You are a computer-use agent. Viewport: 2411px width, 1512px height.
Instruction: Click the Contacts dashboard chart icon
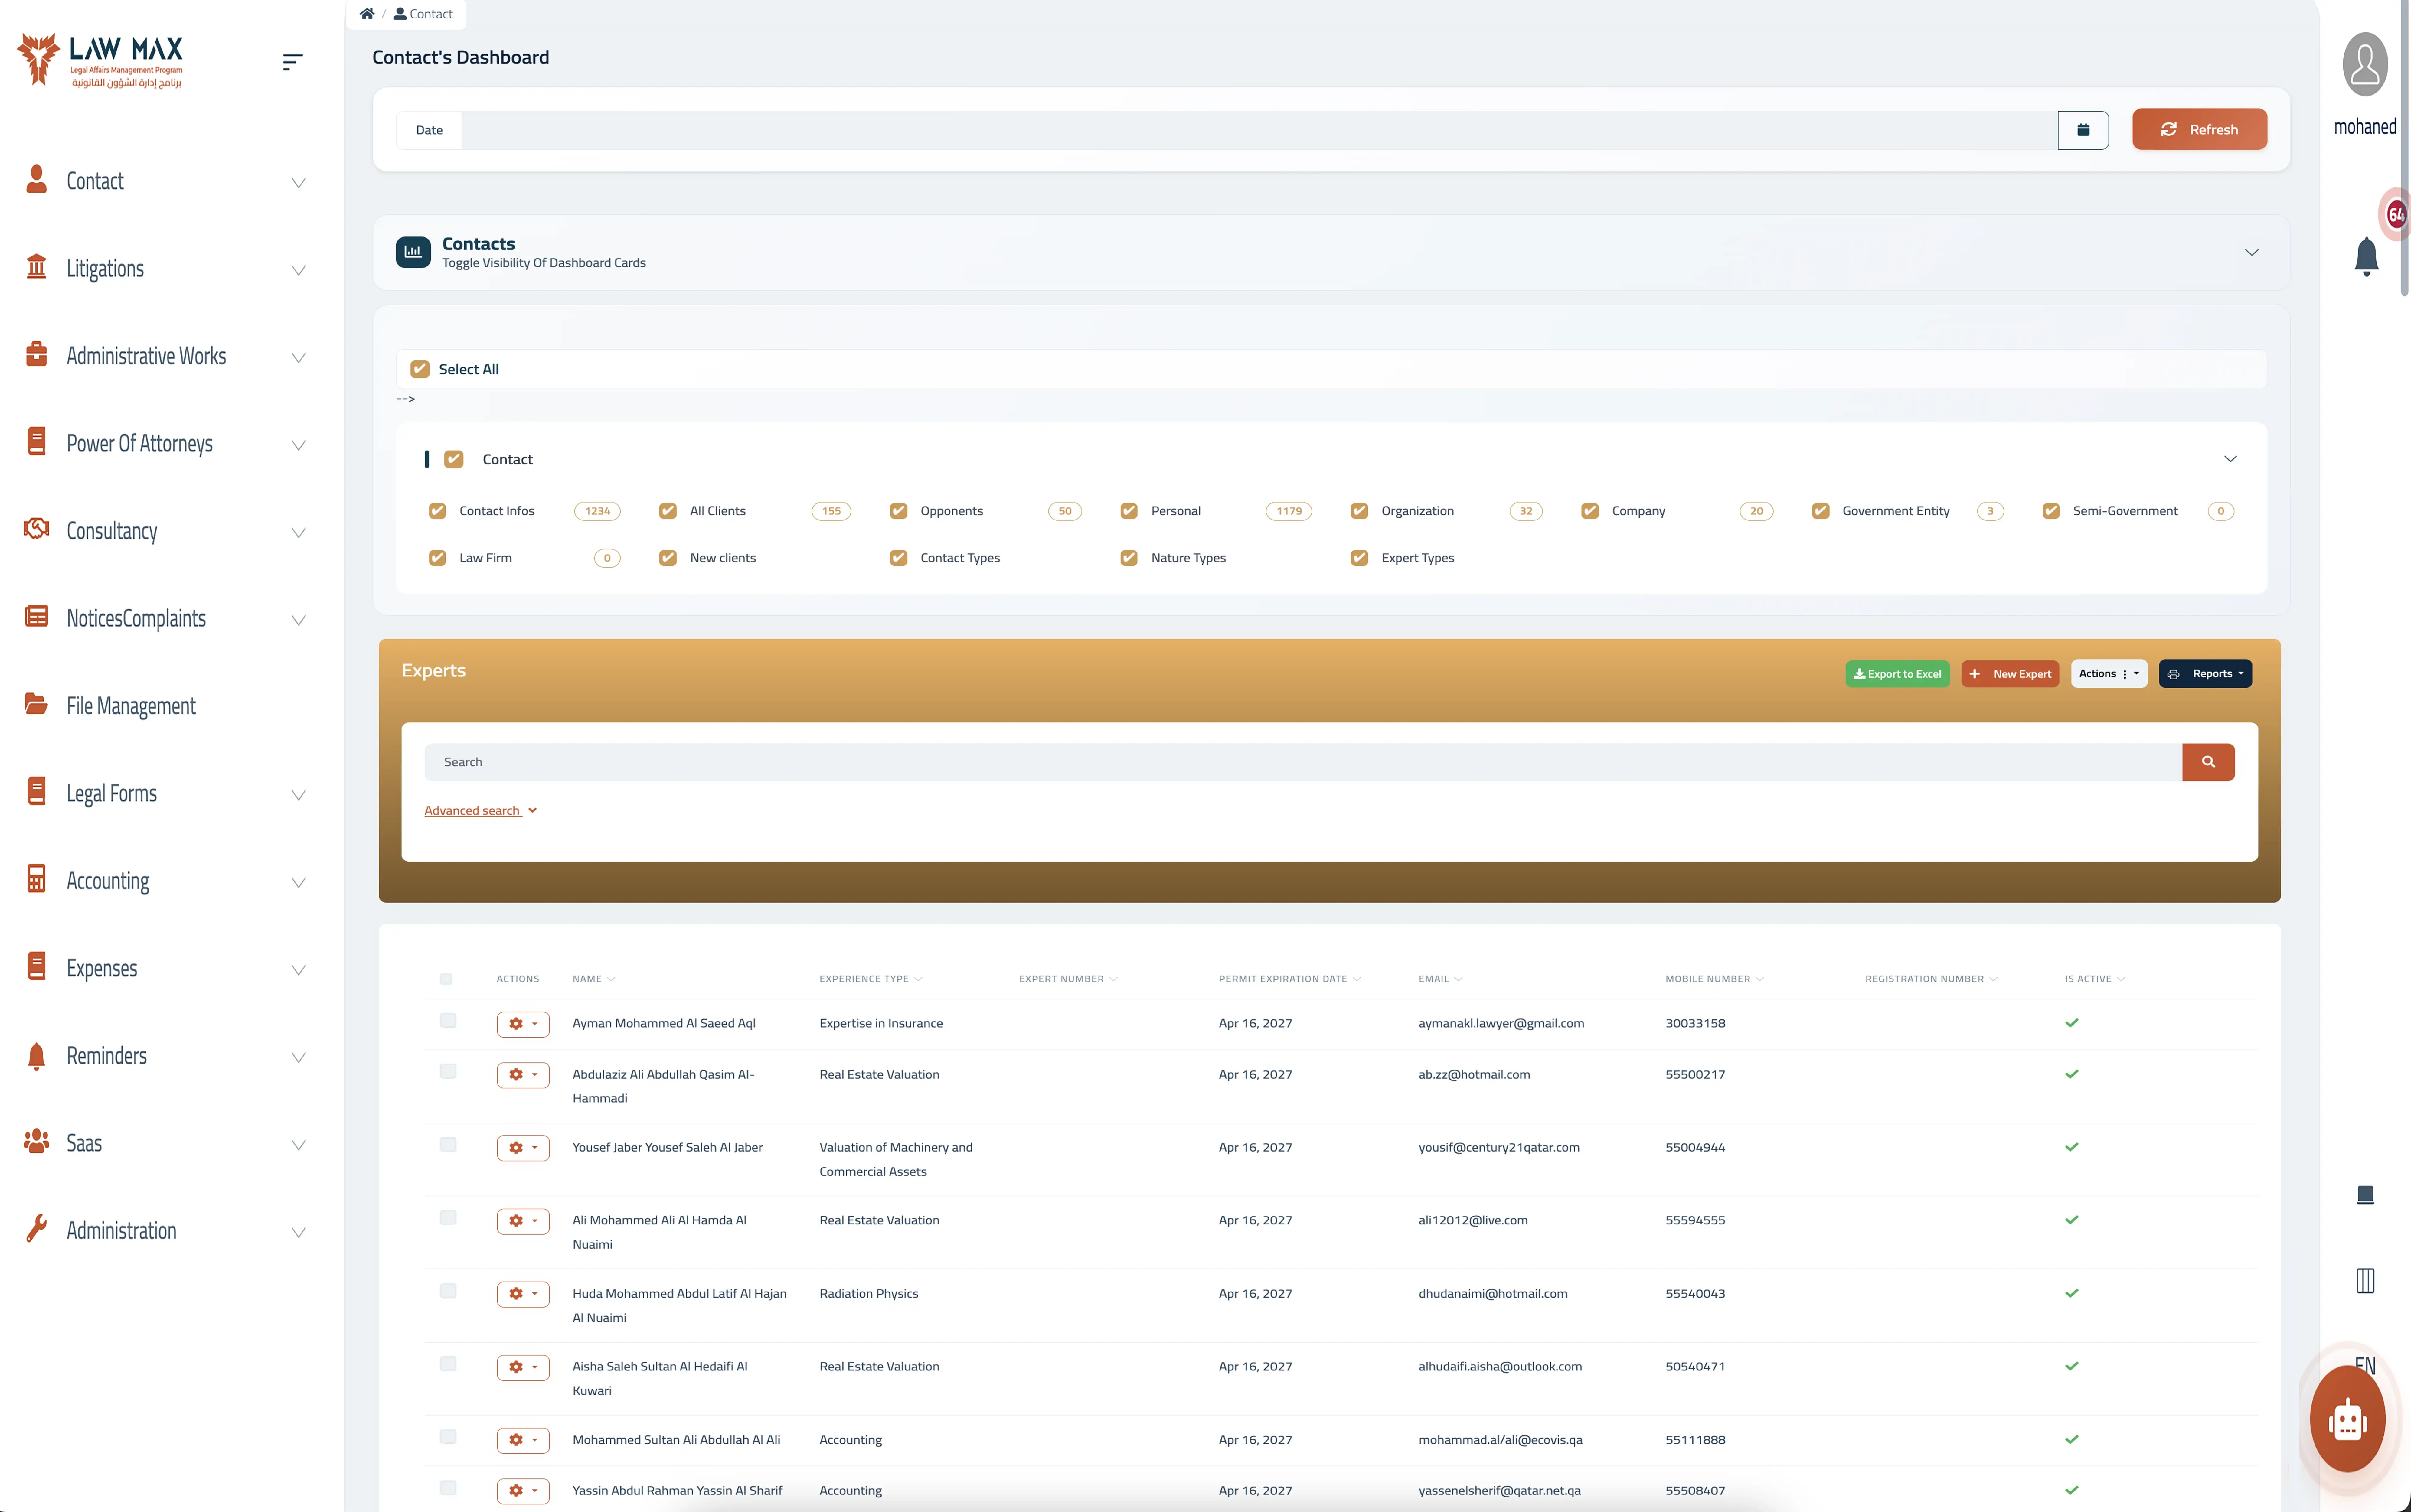tap(413, 252)
